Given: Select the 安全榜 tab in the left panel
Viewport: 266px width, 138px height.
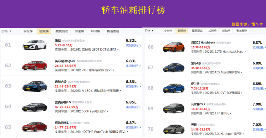Looking at the screenshot, I should coord(28,31).
